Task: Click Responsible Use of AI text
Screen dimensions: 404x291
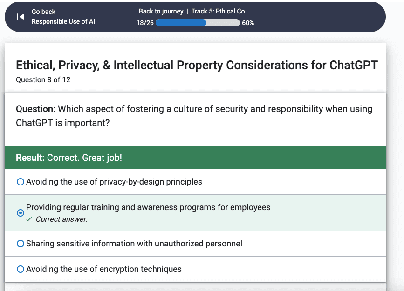Action: [63, 21]
